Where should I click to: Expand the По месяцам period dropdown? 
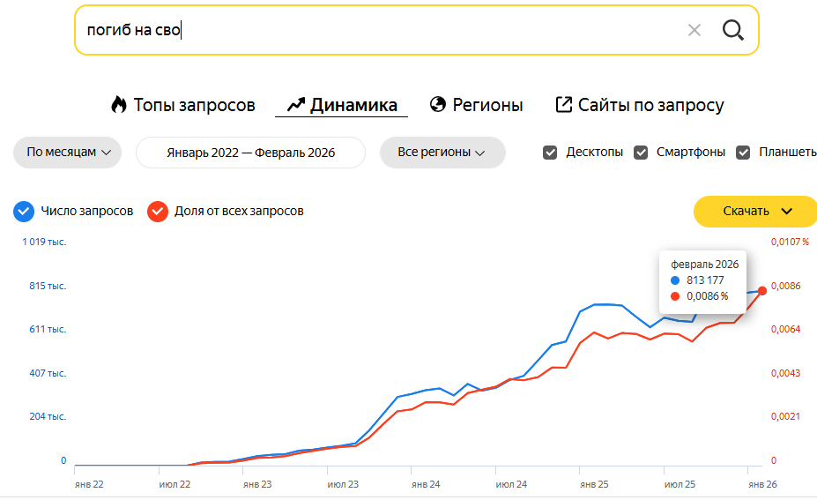67,152
